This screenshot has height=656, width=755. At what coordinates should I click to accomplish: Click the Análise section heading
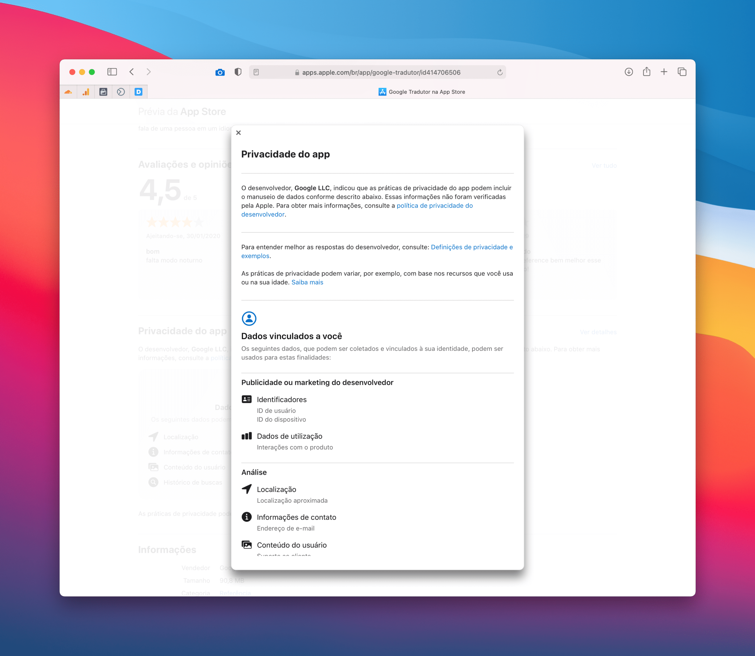coord(254,472)
